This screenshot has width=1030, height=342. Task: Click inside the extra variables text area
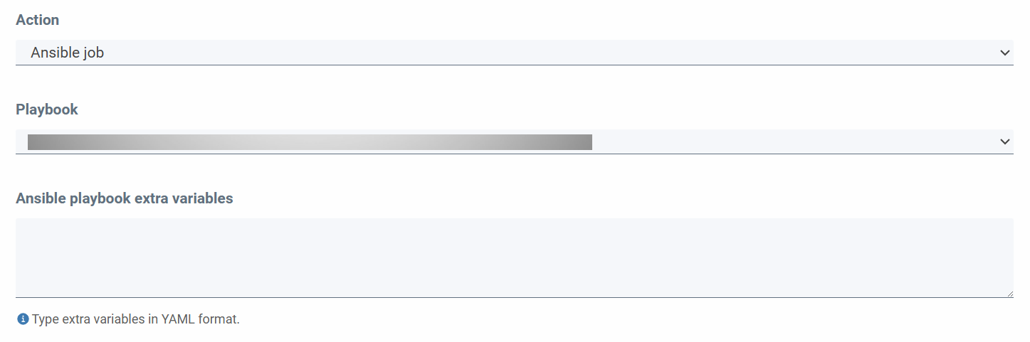(514, 257)
